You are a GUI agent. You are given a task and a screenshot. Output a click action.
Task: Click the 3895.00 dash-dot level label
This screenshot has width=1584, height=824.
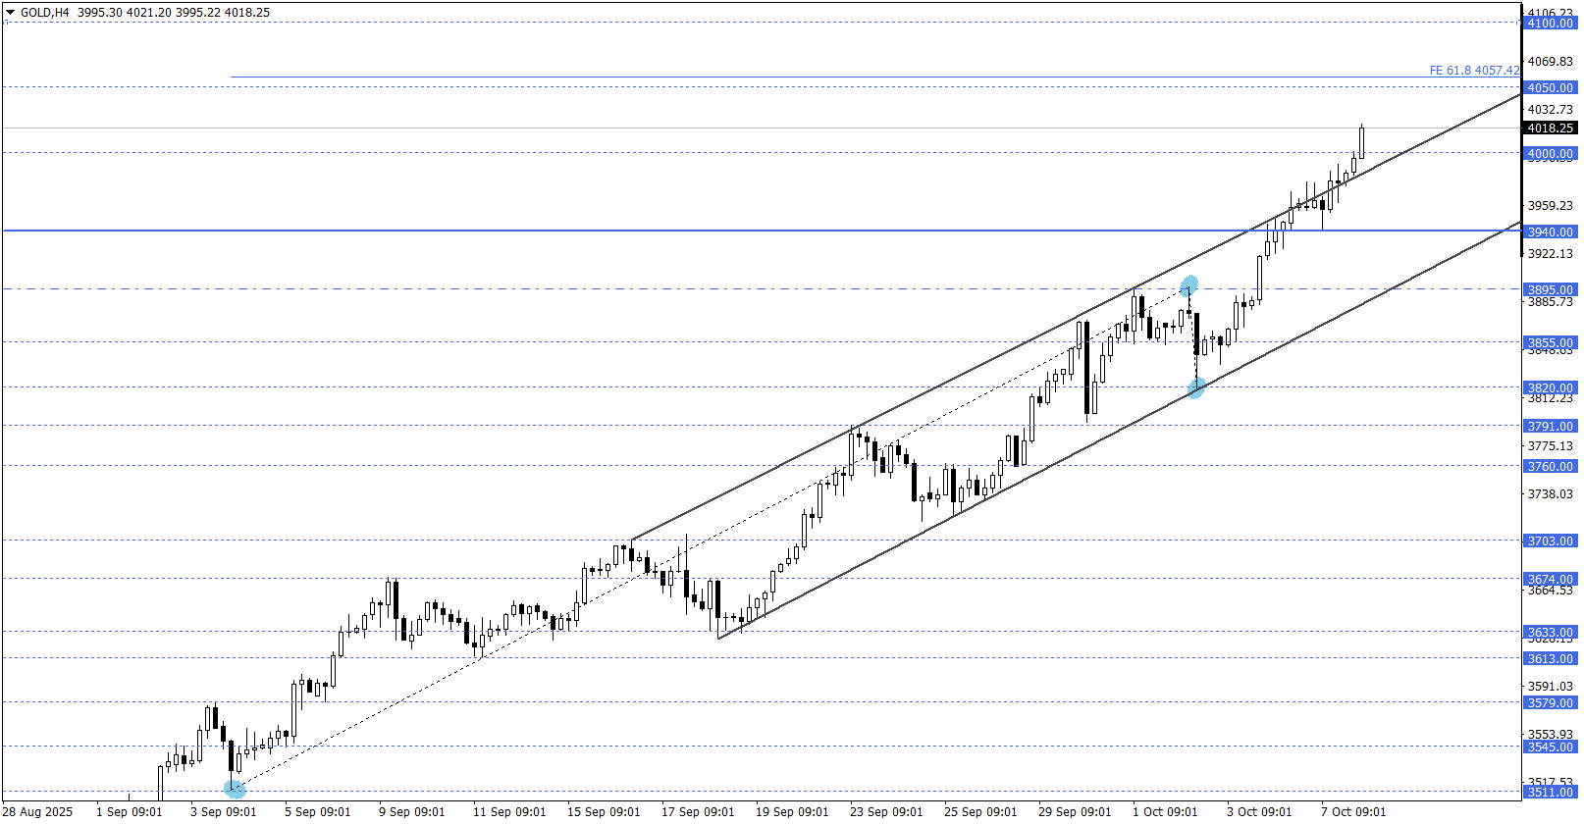tap(1550, 290)
